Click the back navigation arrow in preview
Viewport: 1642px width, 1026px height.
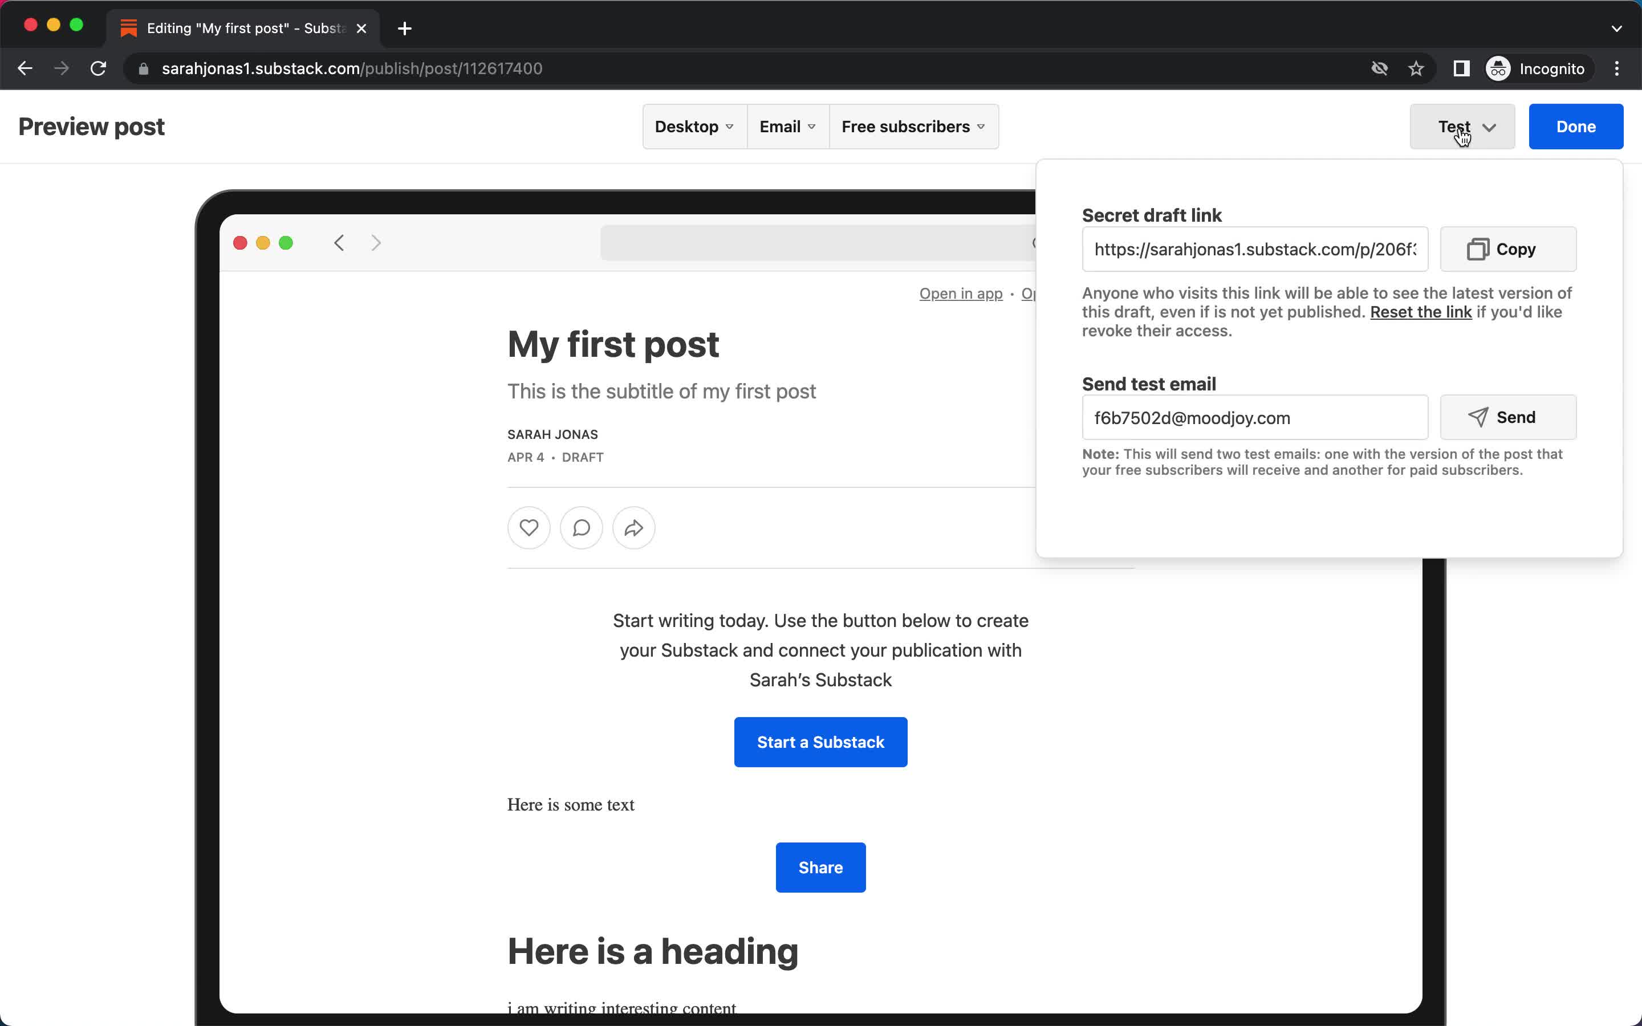339,242
